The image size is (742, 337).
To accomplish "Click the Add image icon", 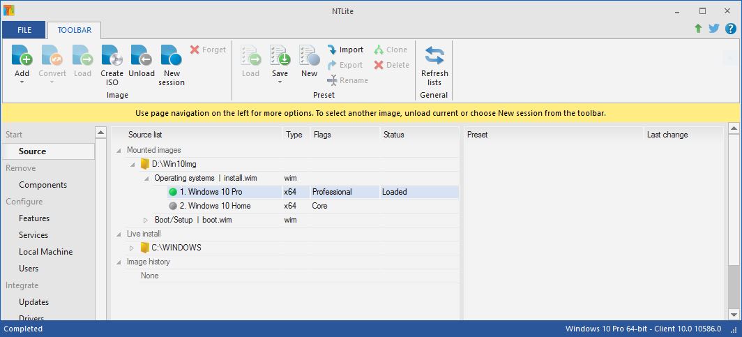I will tap(22, 55).
